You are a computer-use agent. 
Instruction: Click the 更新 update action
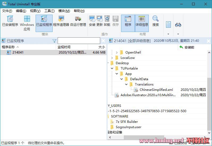click(100, 21)
